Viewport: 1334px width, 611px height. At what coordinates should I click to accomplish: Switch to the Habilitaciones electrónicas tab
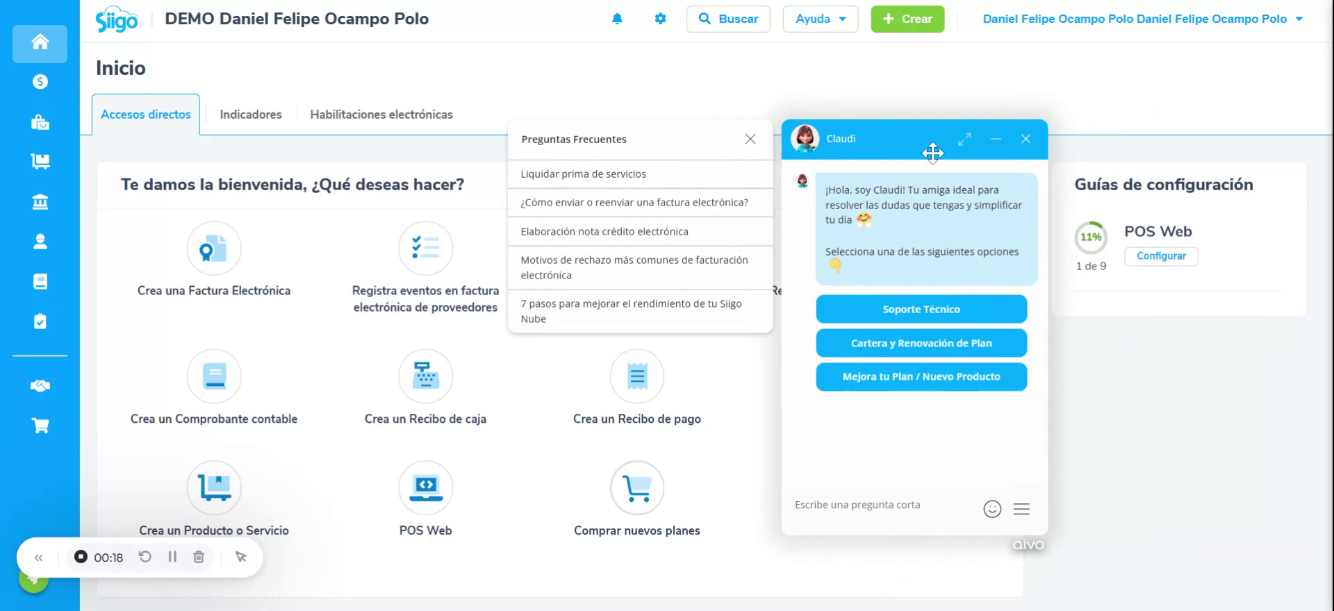381,115
